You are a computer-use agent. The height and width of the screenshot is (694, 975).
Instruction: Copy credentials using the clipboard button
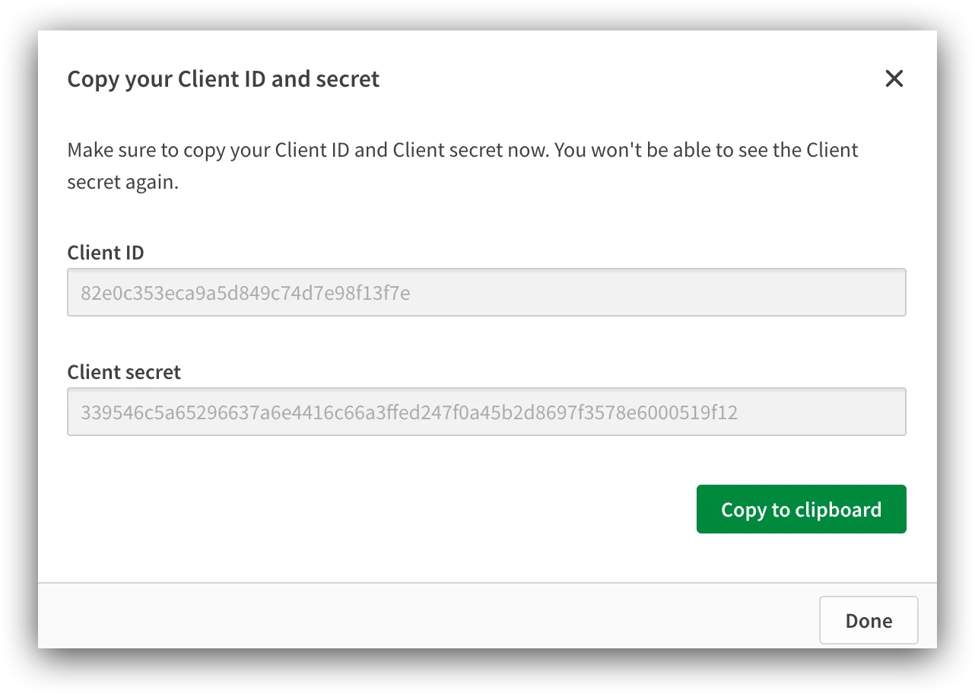point(801,509)
